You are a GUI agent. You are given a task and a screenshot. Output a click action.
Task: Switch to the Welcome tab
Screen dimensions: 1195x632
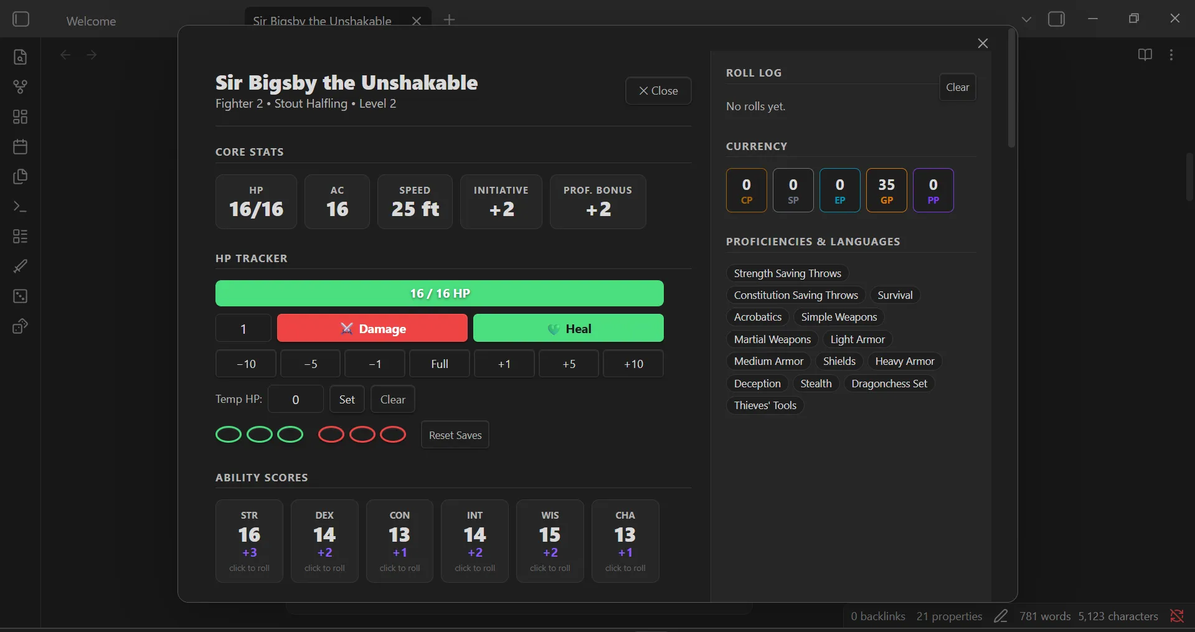(x=91, y=21)
